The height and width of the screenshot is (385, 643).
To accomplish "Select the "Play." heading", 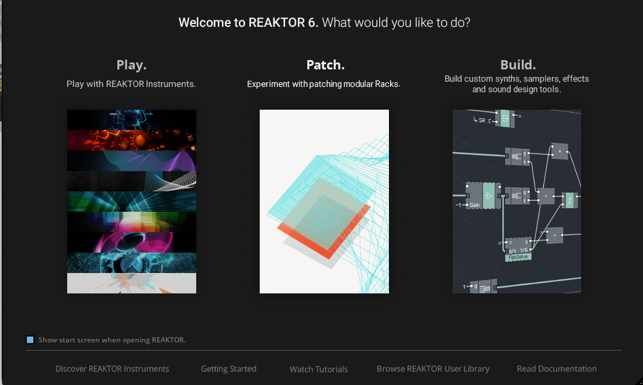I will pos(131,65).
